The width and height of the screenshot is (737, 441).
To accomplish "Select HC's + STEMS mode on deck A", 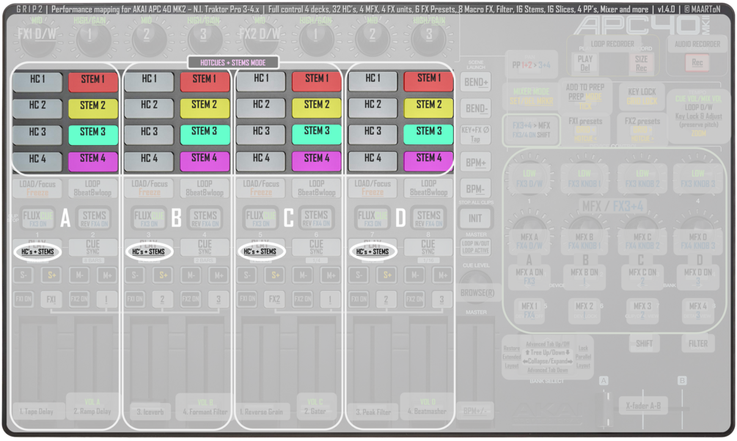I will click(x=37, y=252).
